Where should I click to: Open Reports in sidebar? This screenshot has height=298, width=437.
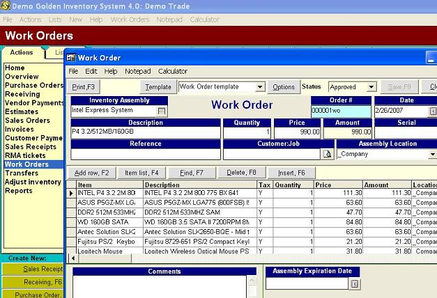(19, 191)
